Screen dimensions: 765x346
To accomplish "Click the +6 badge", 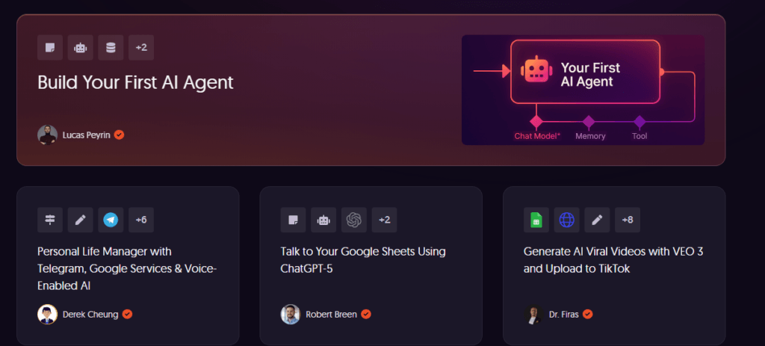I will click(141, 220).
